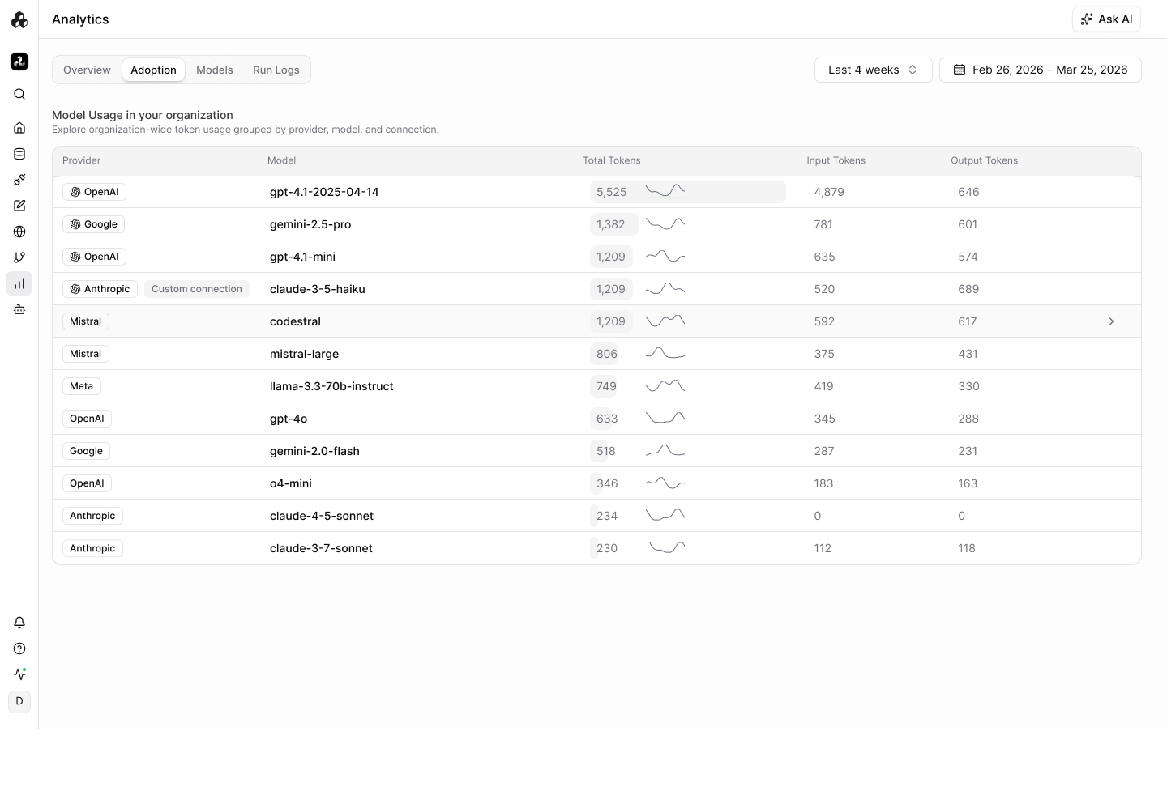
Task: Click Anthropic provider icon in claude-3-5-haiku row
Action: pyautogui.click(x=75, y=289)
